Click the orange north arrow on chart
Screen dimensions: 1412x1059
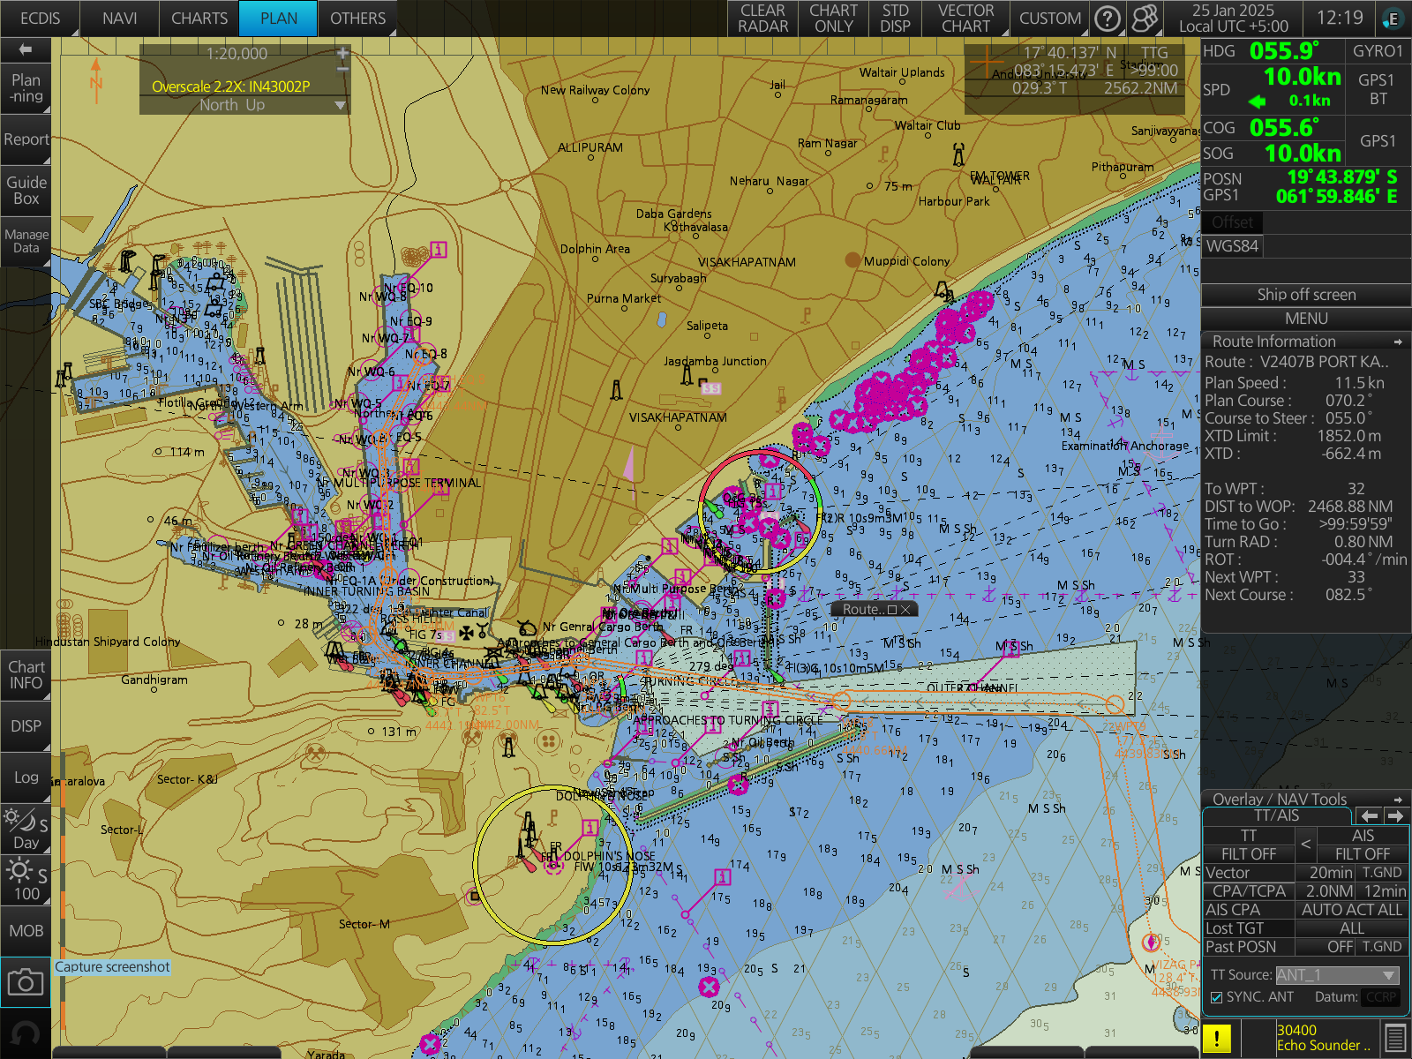pos(96,79)
